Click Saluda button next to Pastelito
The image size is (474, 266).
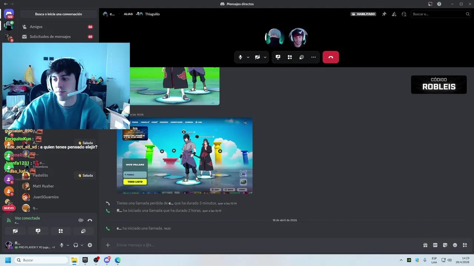pos(86,175)
